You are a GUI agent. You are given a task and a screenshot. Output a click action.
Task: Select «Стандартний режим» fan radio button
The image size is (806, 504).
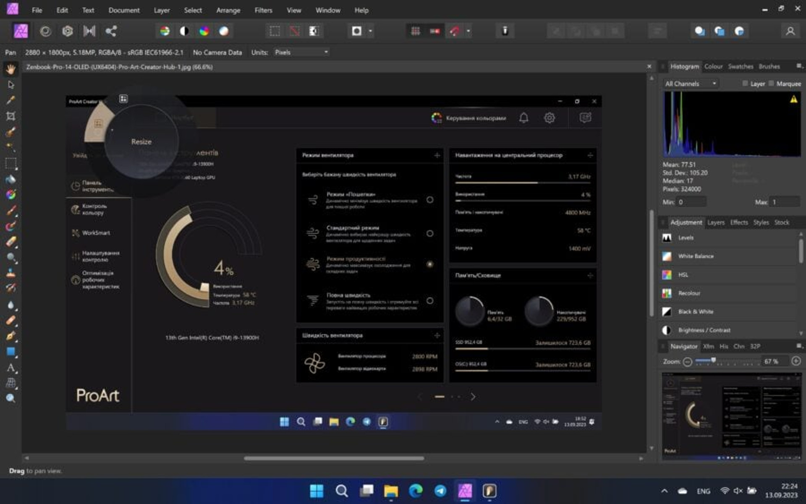[430, 233]
